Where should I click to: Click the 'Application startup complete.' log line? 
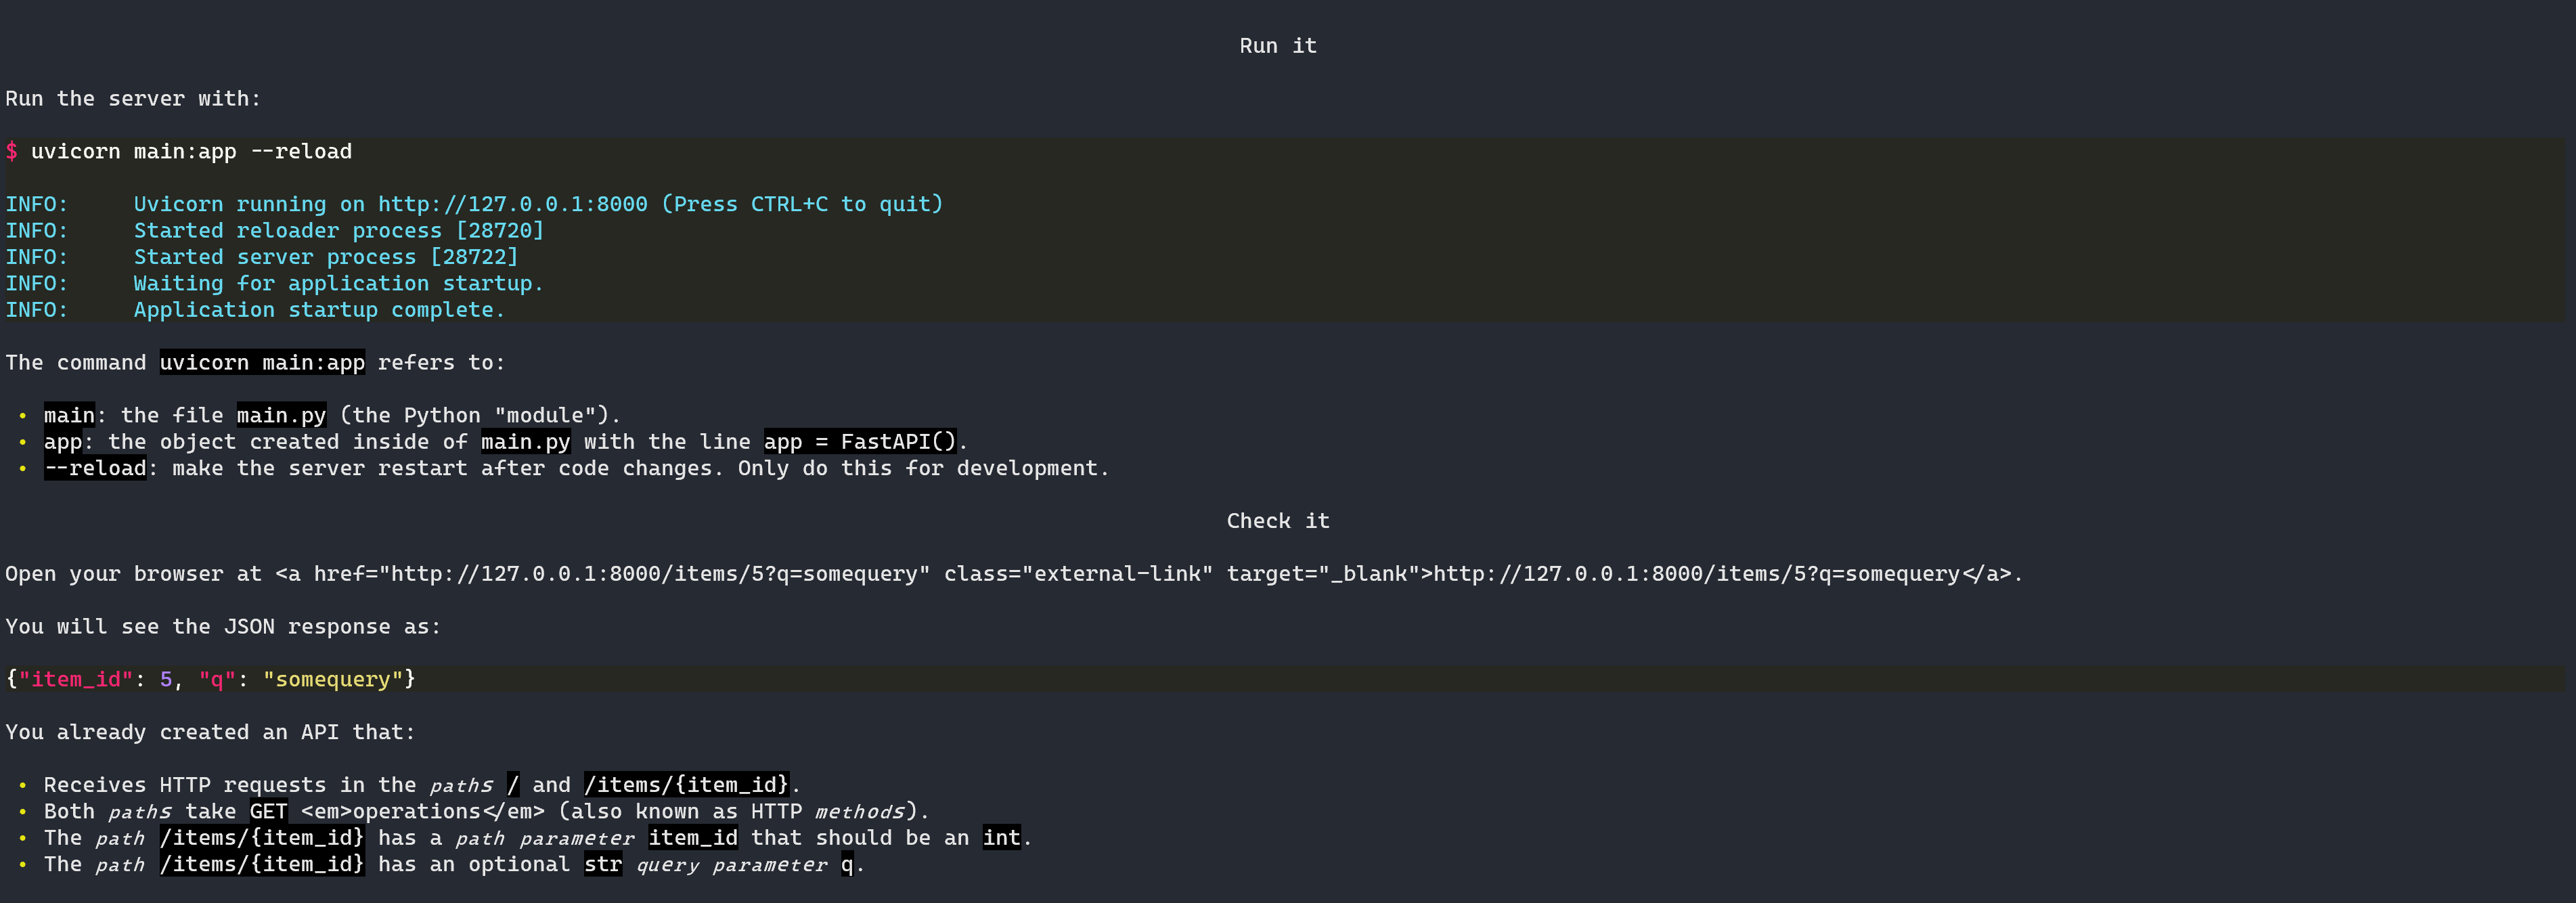click(319, 310)
